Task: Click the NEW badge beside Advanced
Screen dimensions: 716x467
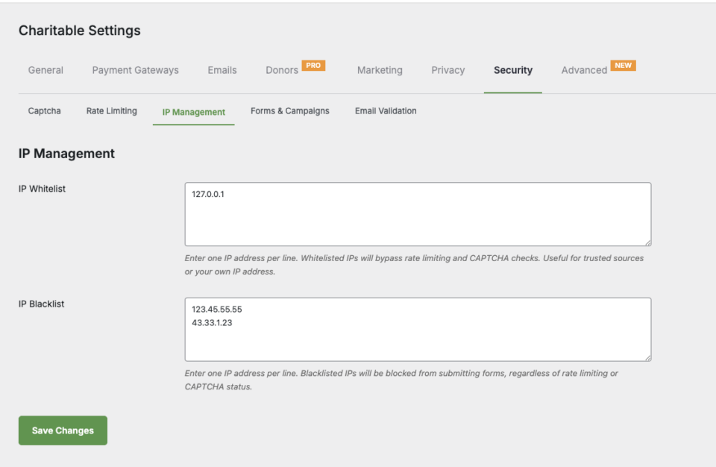Action: tap(623, 66)
